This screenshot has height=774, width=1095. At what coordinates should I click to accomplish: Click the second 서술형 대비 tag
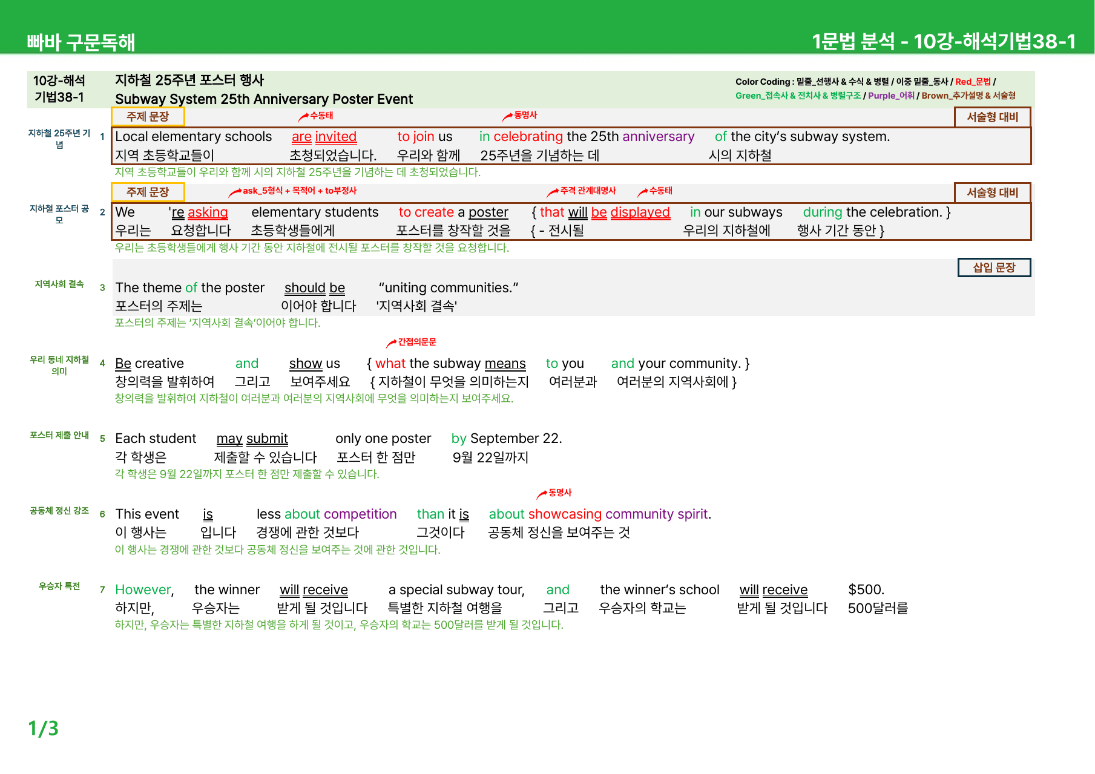point(992,192)
